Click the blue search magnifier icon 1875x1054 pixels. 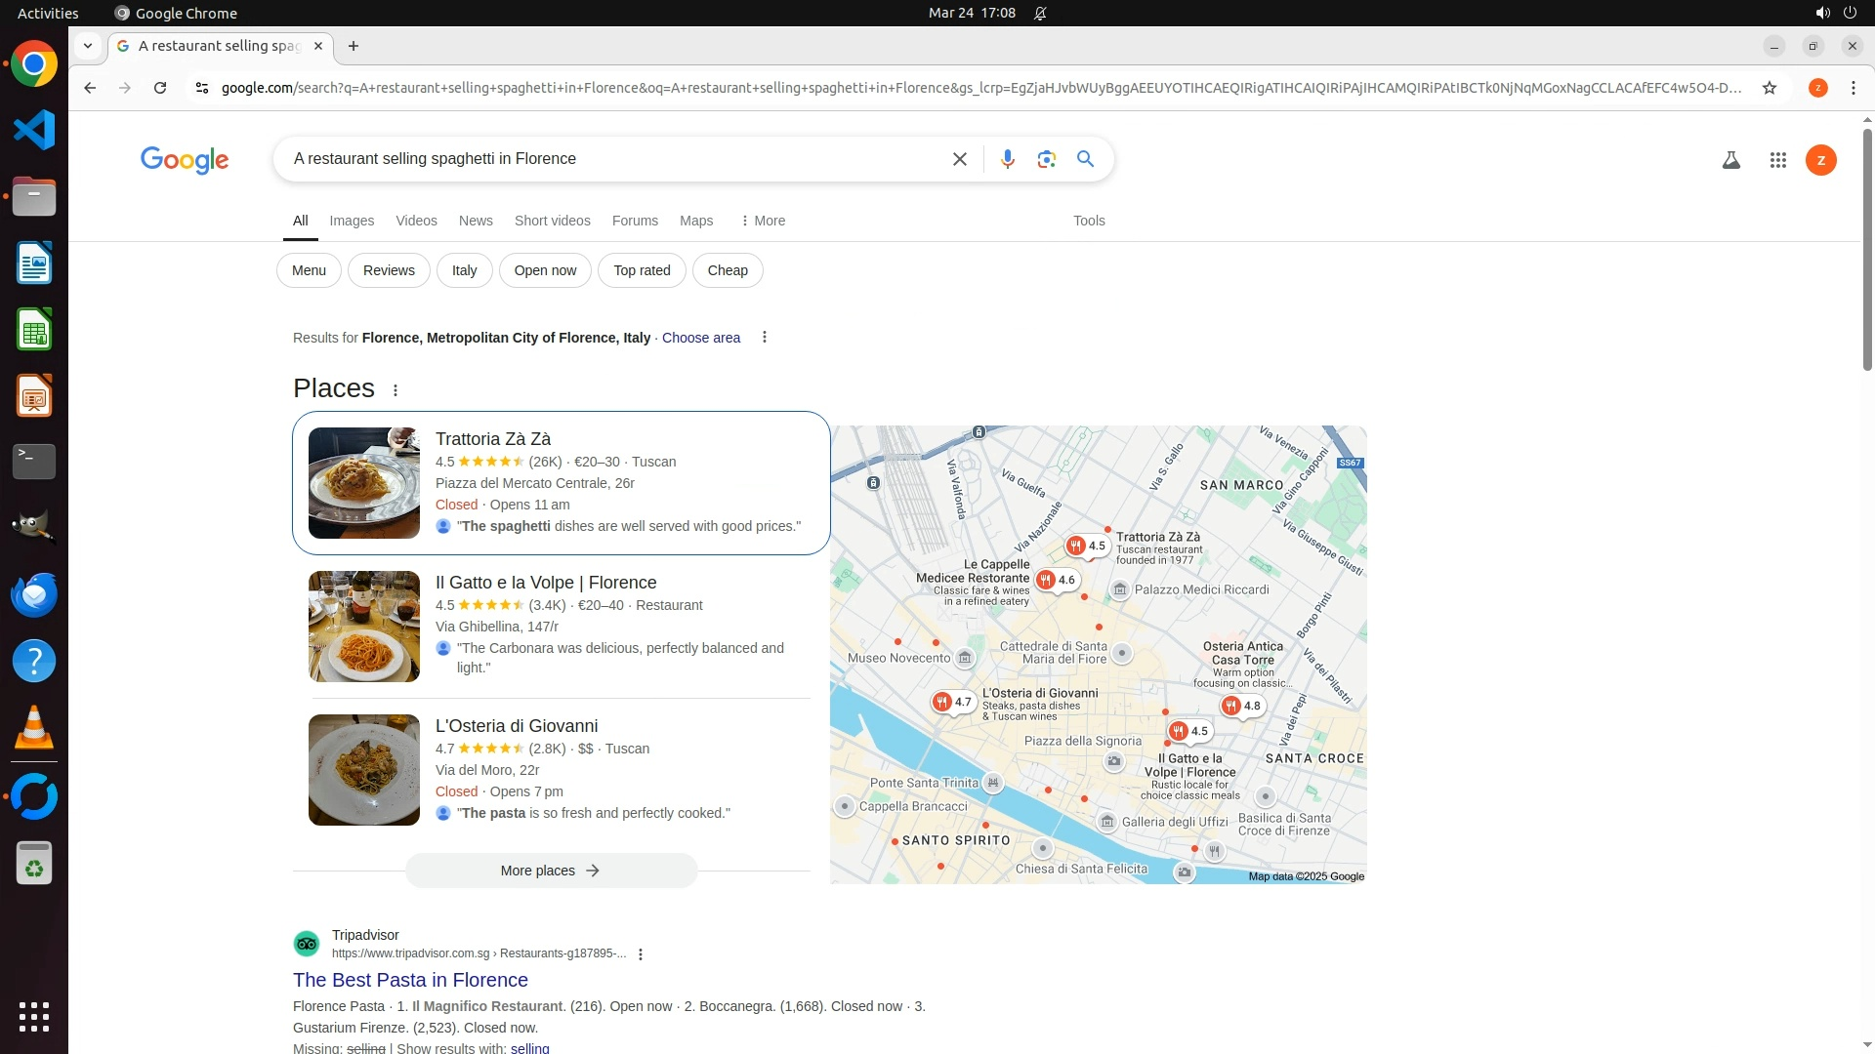click(x=1085, y=159)
